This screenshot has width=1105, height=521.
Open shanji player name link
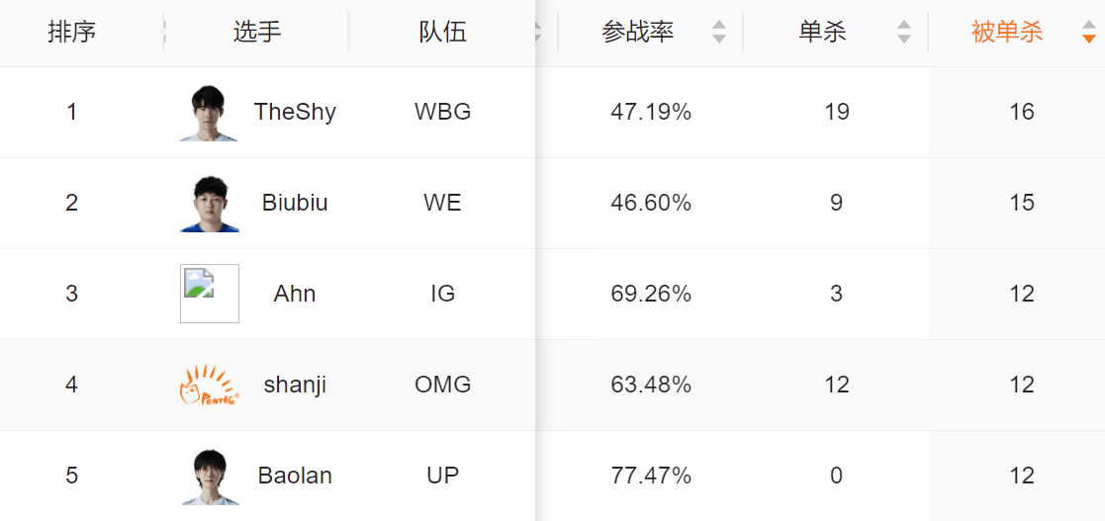pyautogui.click(x=295, y=385)
